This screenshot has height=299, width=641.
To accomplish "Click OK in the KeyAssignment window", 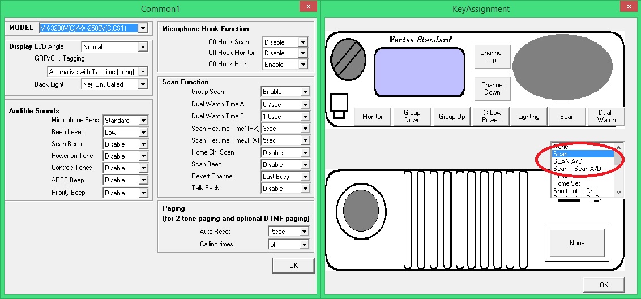I will [604, 285].
